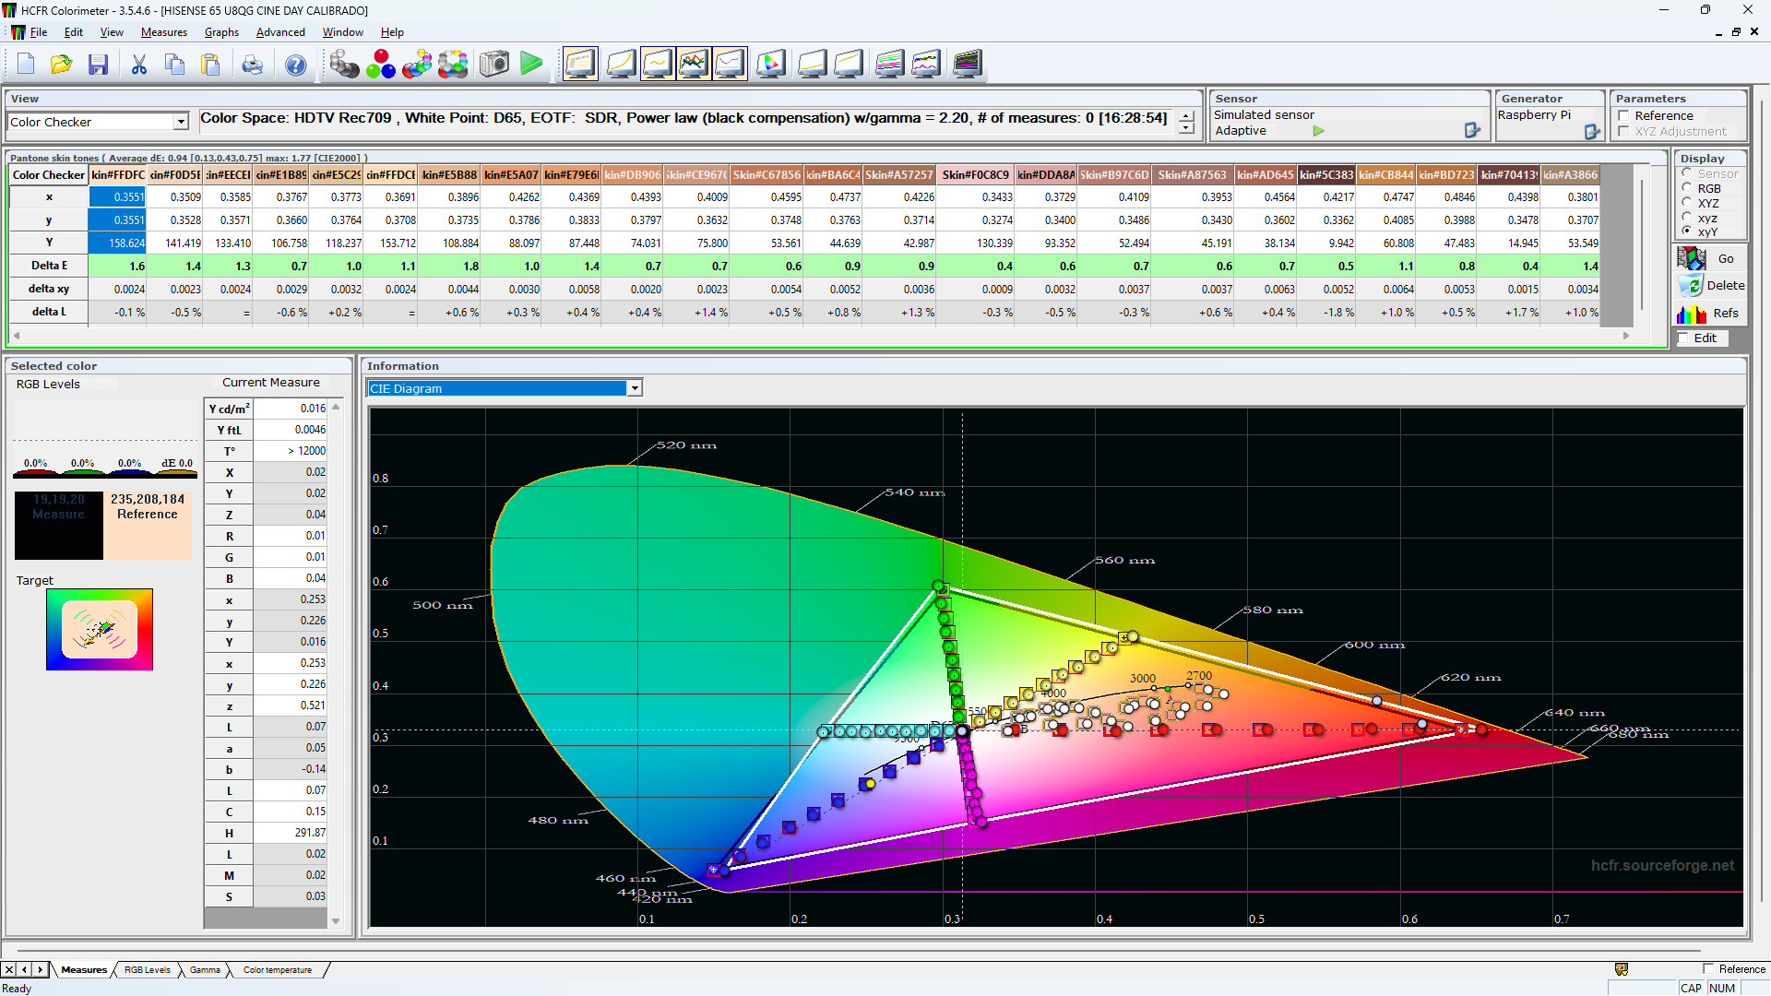Open the Measures menu
Screen dimensions: 1771x996
click(163, 32)
